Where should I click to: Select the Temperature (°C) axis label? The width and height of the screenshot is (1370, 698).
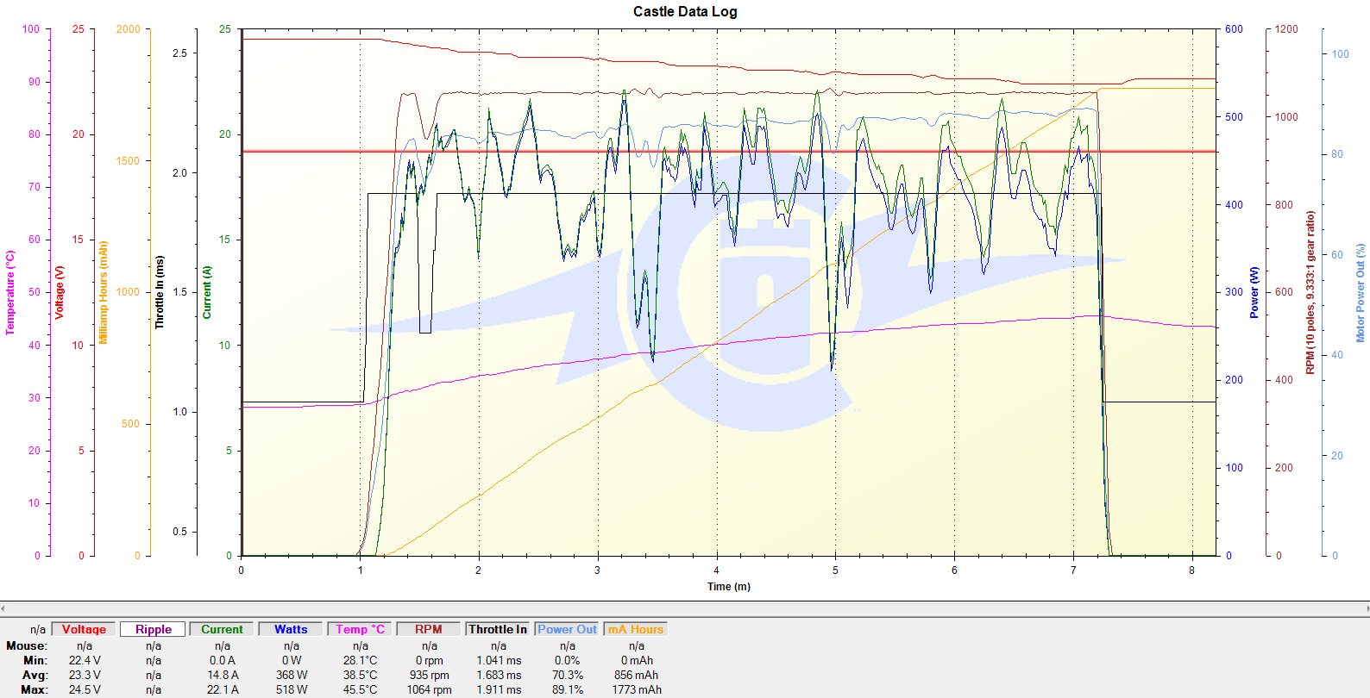point(10,293)
